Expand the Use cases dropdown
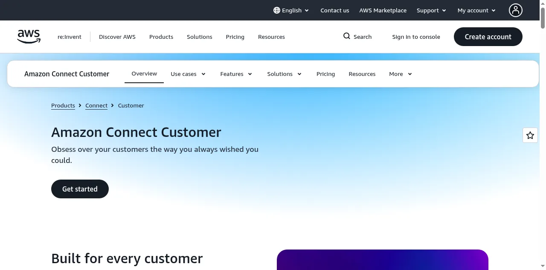This screenshot has height=270, width=546. coord(188,74)
